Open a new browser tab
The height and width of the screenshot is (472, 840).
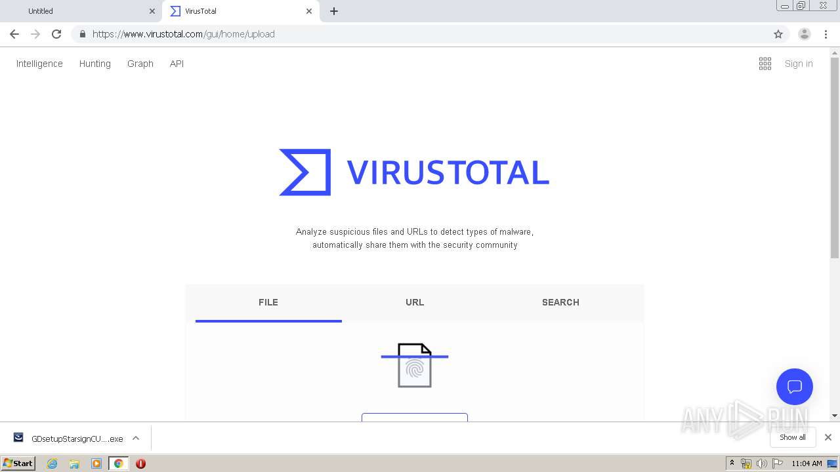click(334, 11)
